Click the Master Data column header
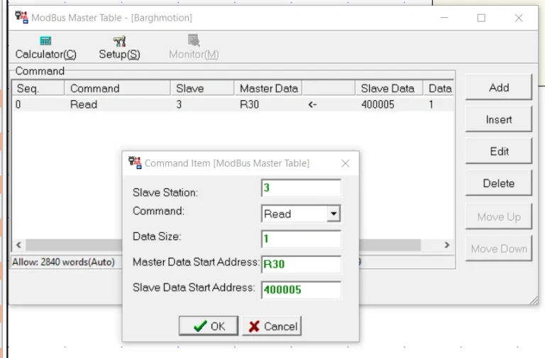 (x=268, y=88)
